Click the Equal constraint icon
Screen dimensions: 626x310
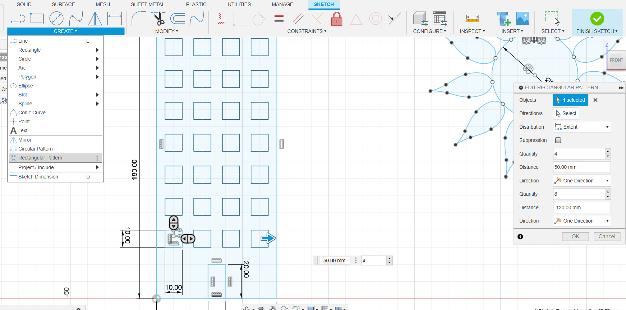tap(279, 18)
